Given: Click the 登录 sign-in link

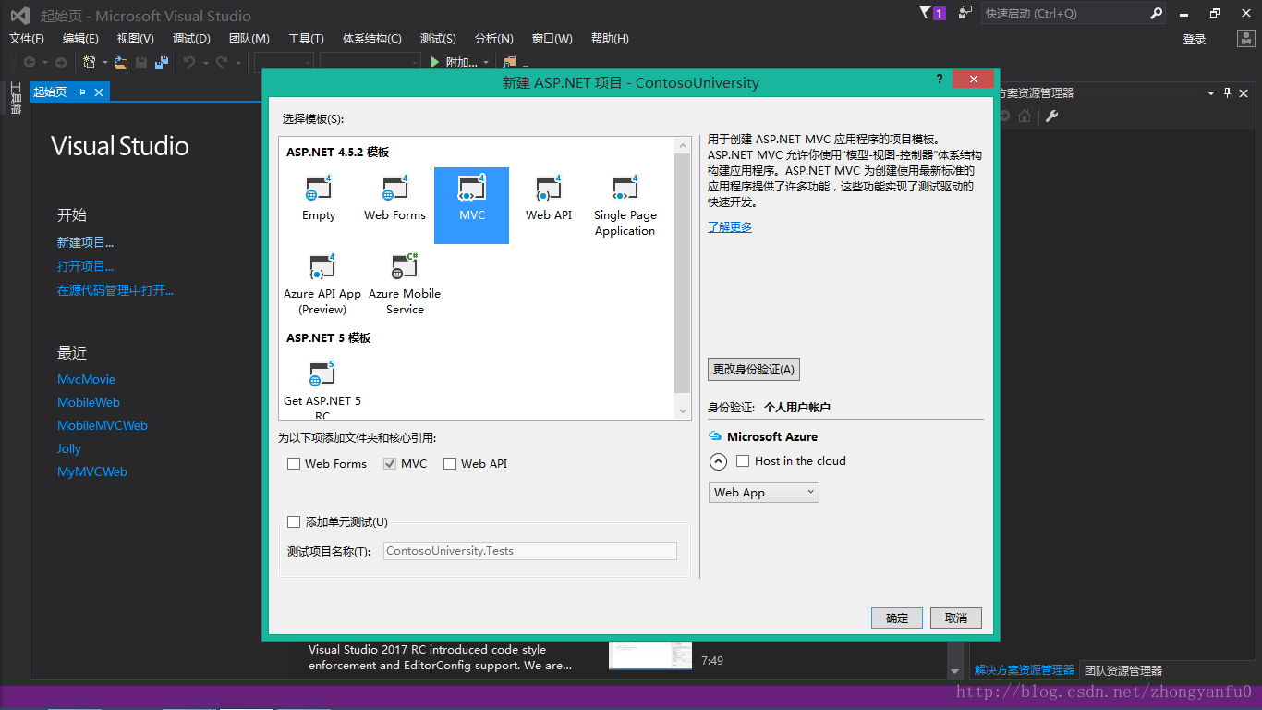Looking at the screenshot, I should pyautogui.click(x=1195, y=39).
